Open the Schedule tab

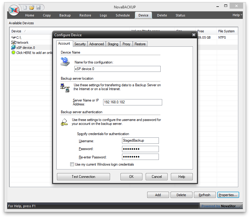click(123, 15)
